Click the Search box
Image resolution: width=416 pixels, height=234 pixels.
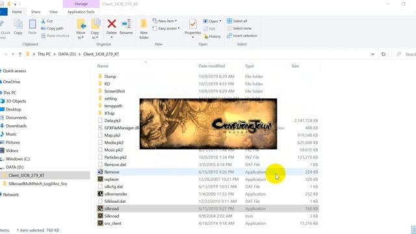(x=404, y=54)
